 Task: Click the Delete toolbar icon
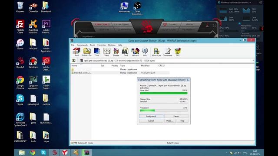tap(116, 52)
